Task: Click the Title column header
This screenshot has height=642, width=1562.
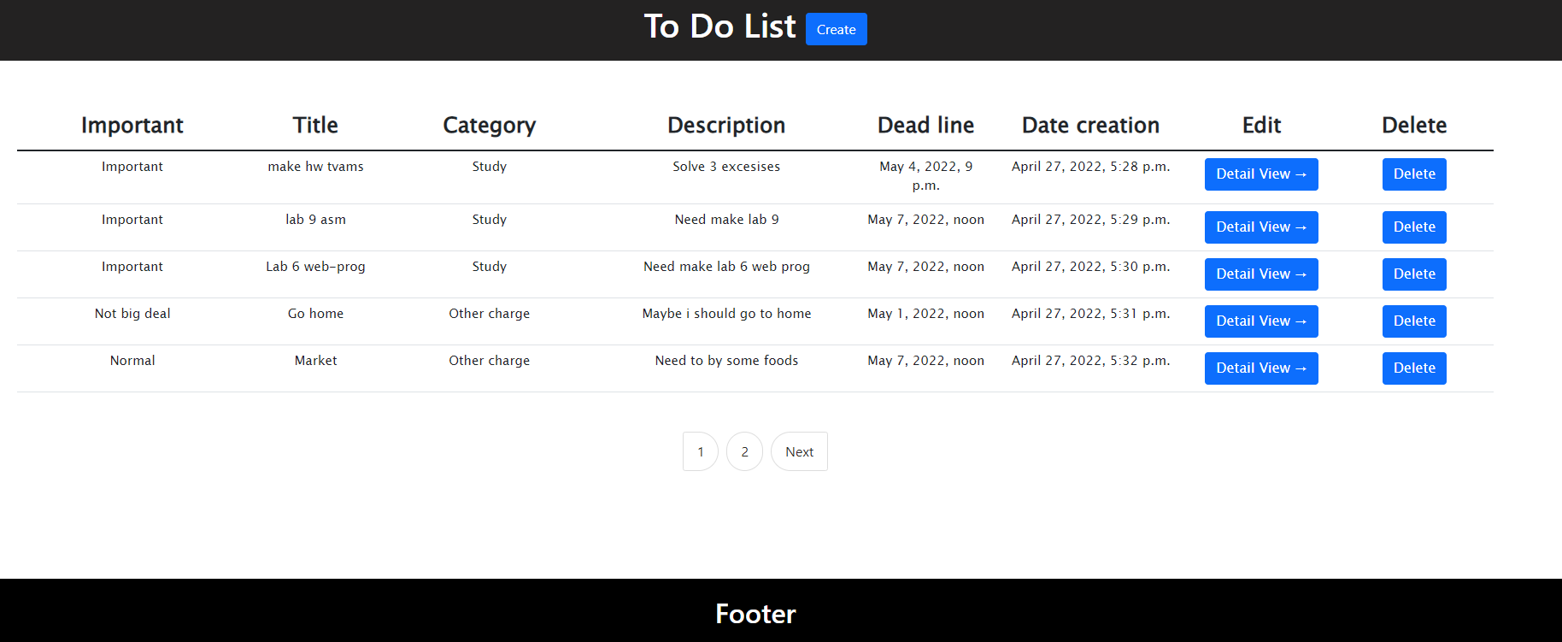Action: [315, 126]
